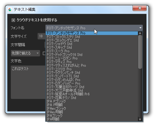
Task: Select IPA P明朝 font
Action: 92,105
